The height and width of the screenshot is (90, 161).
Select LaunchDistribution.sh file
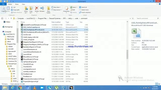coord(30,49)
